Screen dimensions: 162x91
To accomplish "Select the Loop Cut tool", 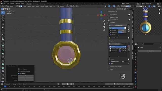I will click(3, 57).
